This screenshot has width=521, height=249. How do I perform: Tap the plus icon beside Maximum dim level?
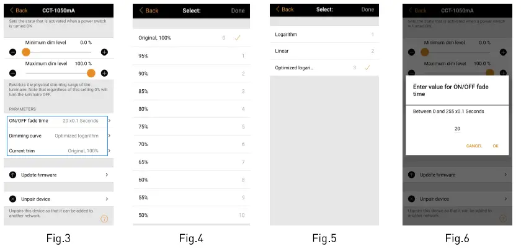click(104, 73)
